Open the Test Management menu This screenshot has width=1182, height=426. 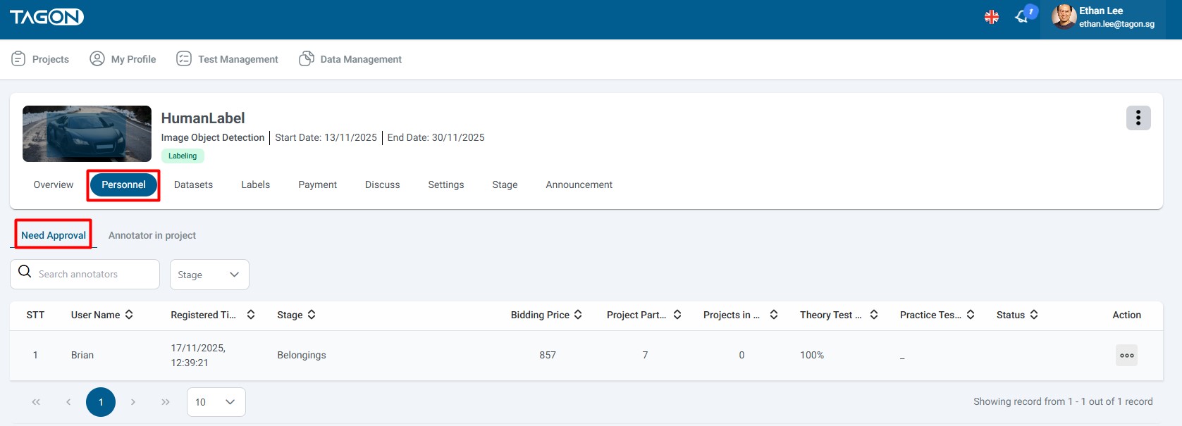coord(227,59)
